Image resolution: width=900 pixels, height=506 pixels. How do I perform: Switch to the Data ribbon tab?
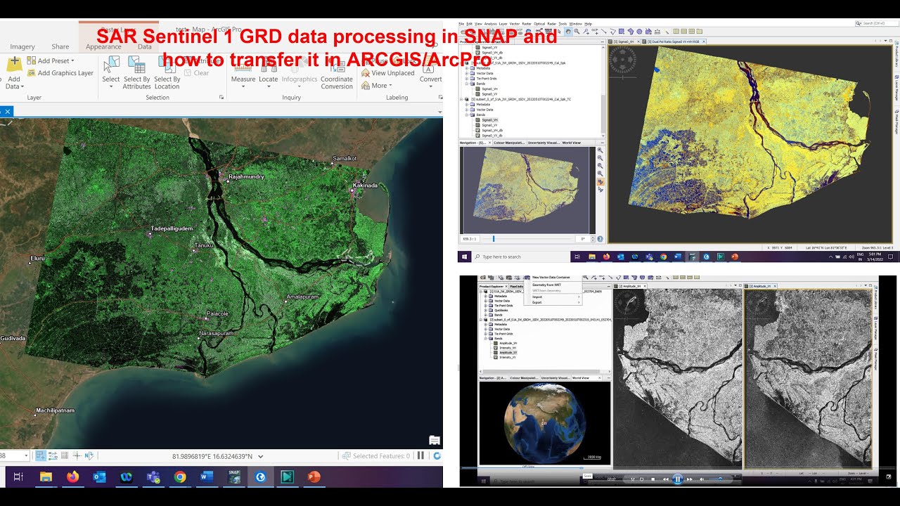145,46
